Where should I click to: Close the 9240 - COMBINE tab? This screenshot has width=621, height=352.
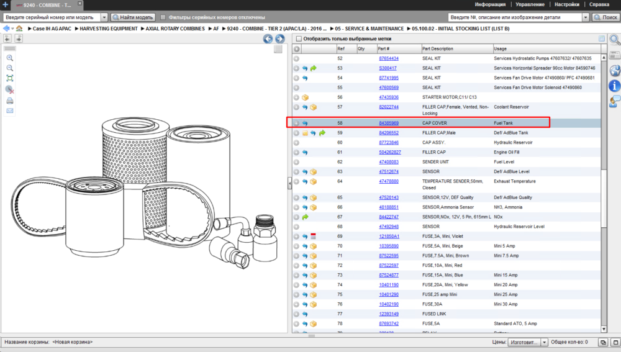(x=79, y=3)
